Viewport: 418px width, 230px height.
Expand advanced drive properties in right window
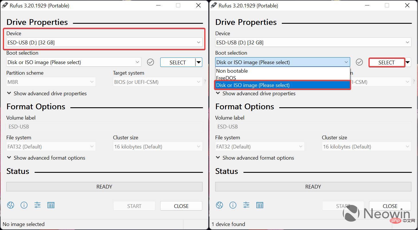point(255,93)
